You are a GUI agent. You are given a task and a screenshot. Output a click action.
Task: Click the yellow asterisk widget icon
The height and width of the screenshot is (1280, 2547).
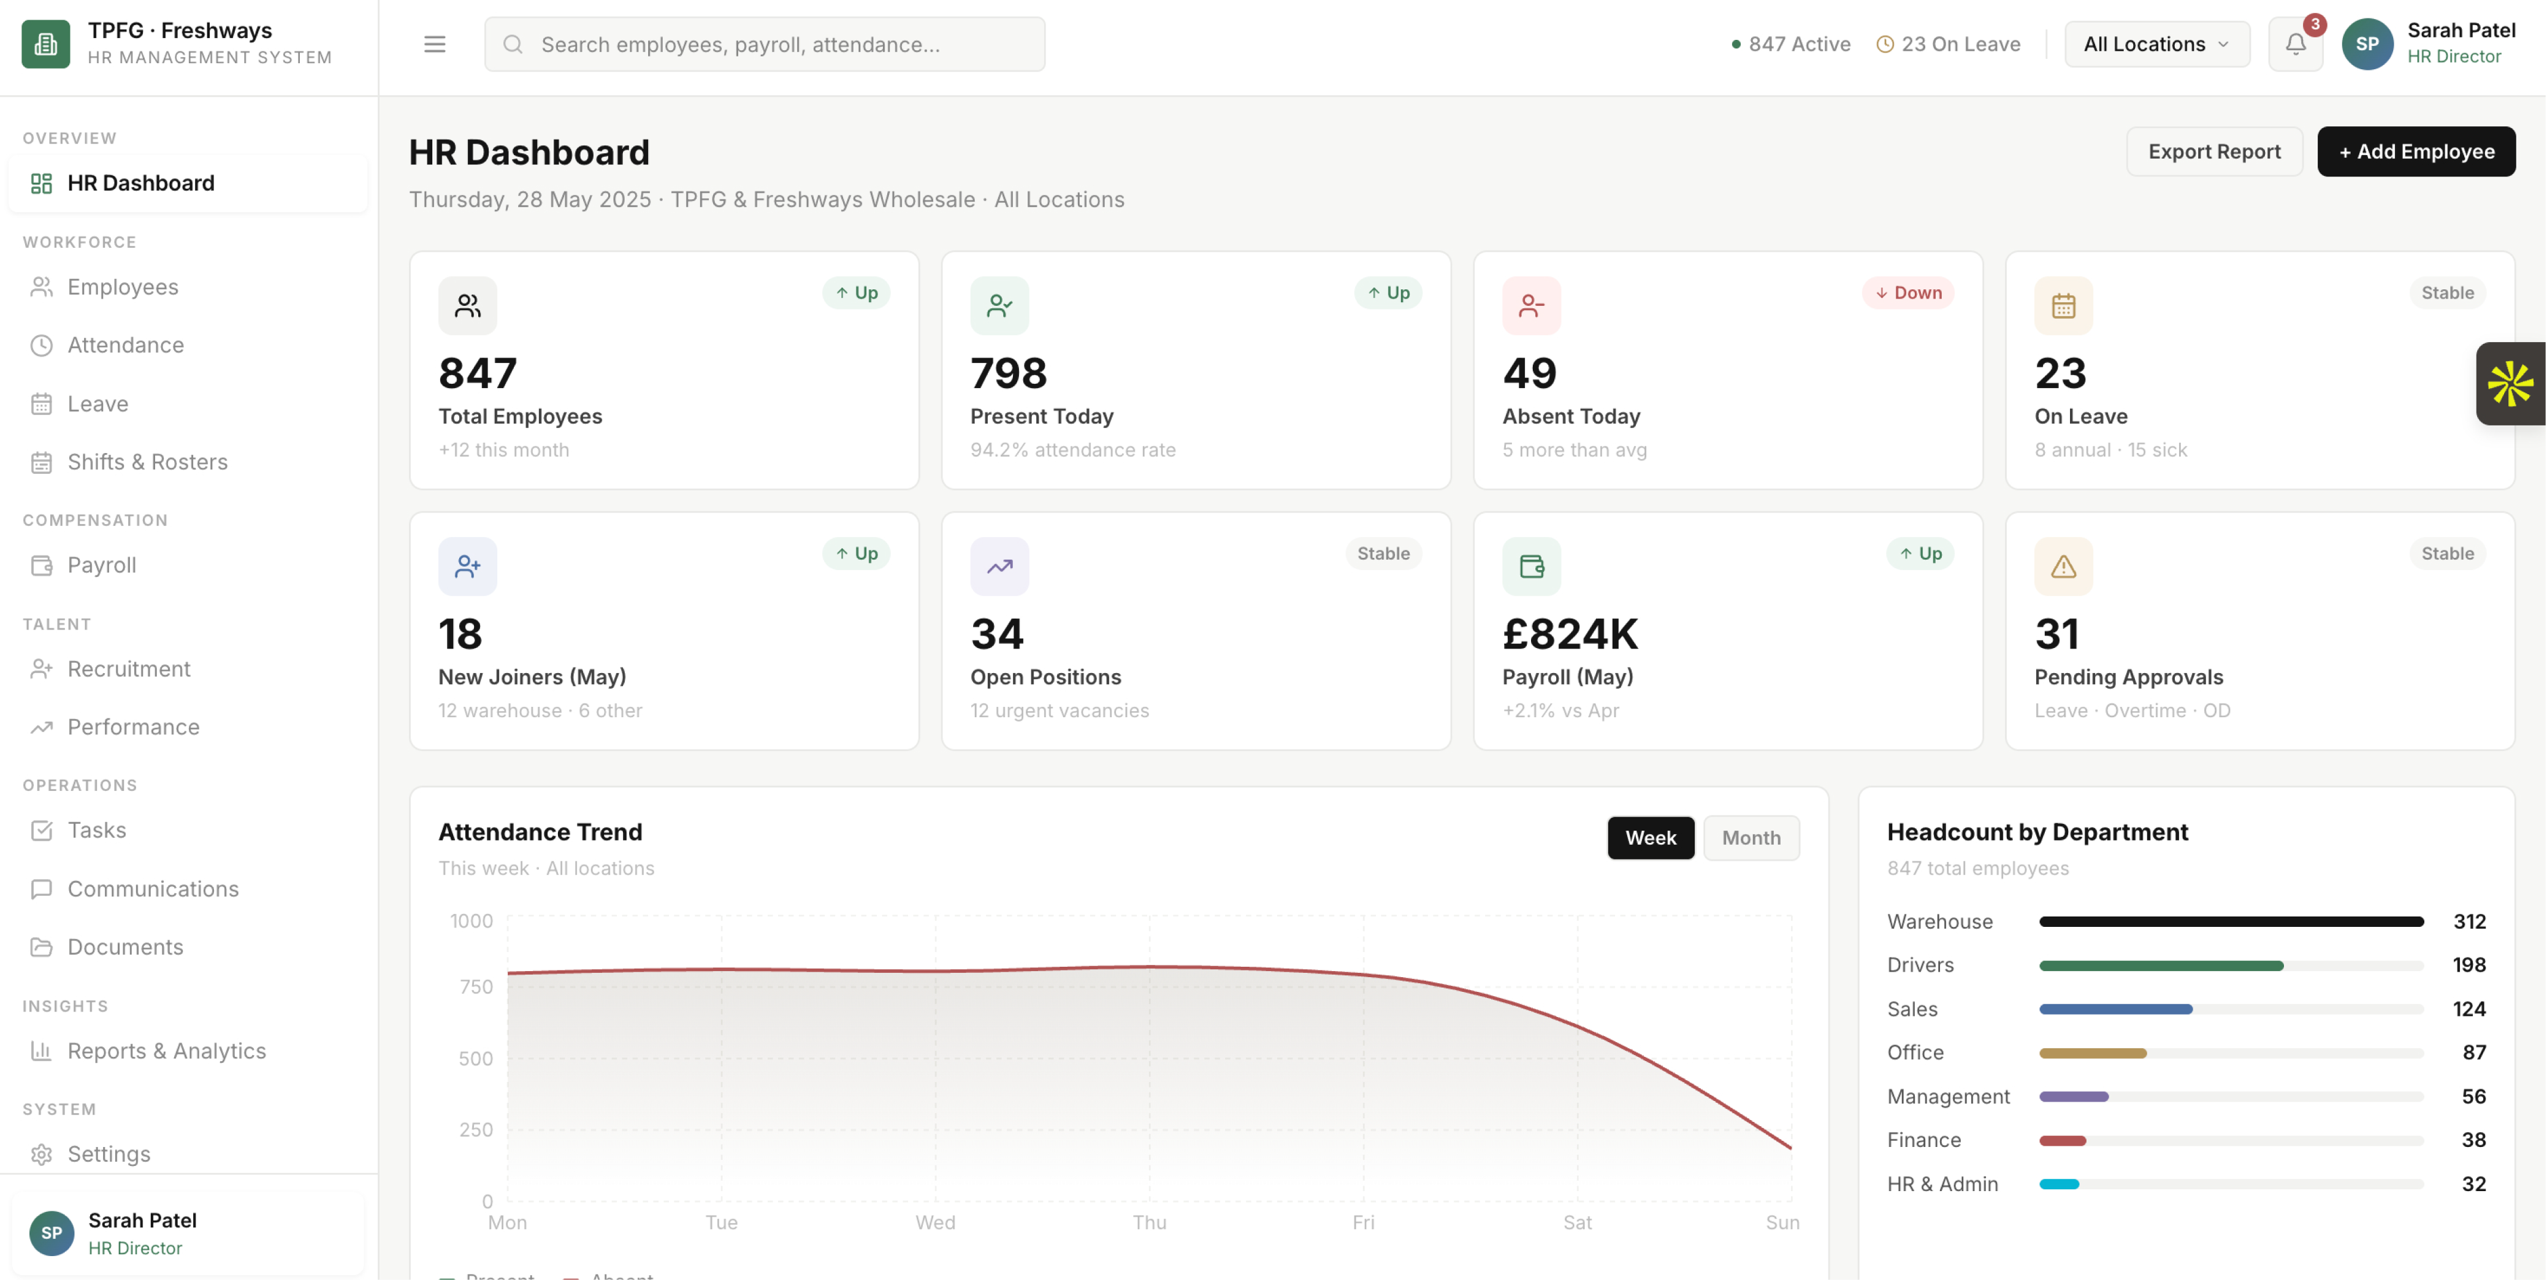pyautogui.click(x=2510, y=384)
